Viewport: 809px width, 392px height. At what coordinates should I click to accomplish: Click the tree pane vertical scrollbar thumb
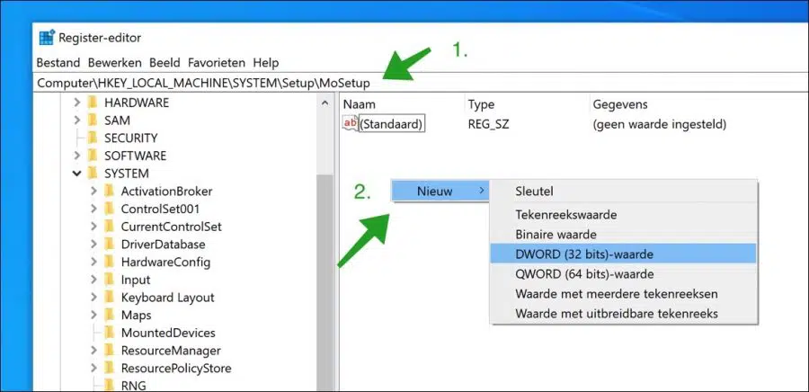(324, 282)
